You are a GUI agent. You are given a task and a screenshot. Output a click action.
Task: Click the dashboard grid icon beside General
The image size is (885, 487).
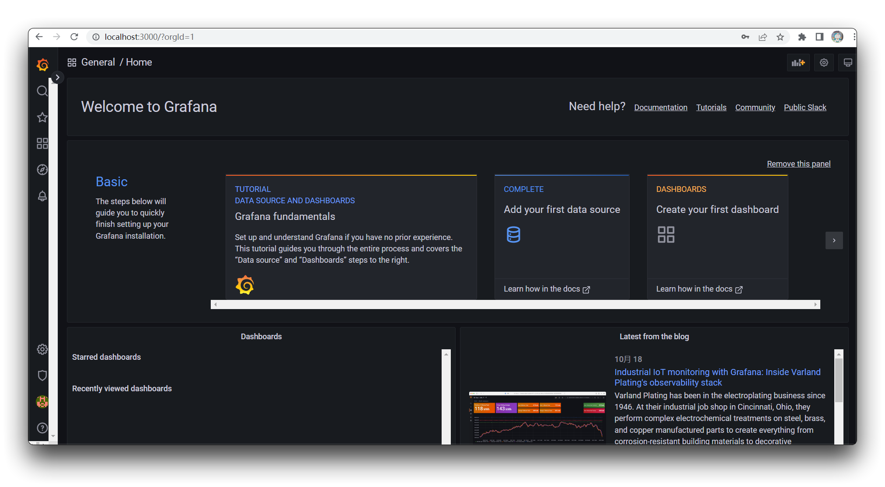[x=72, y=63]
